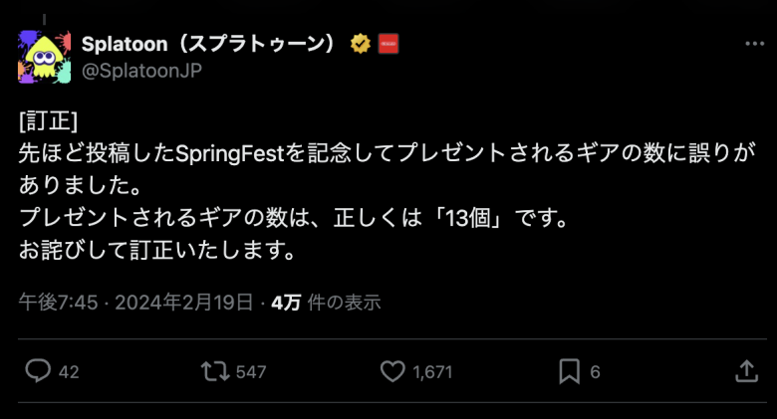Click the Splatoon（スプラトゥーン） display name
The width and height of the screenshot is (777, 419).
pyautogui.click(x=210, y=43)
